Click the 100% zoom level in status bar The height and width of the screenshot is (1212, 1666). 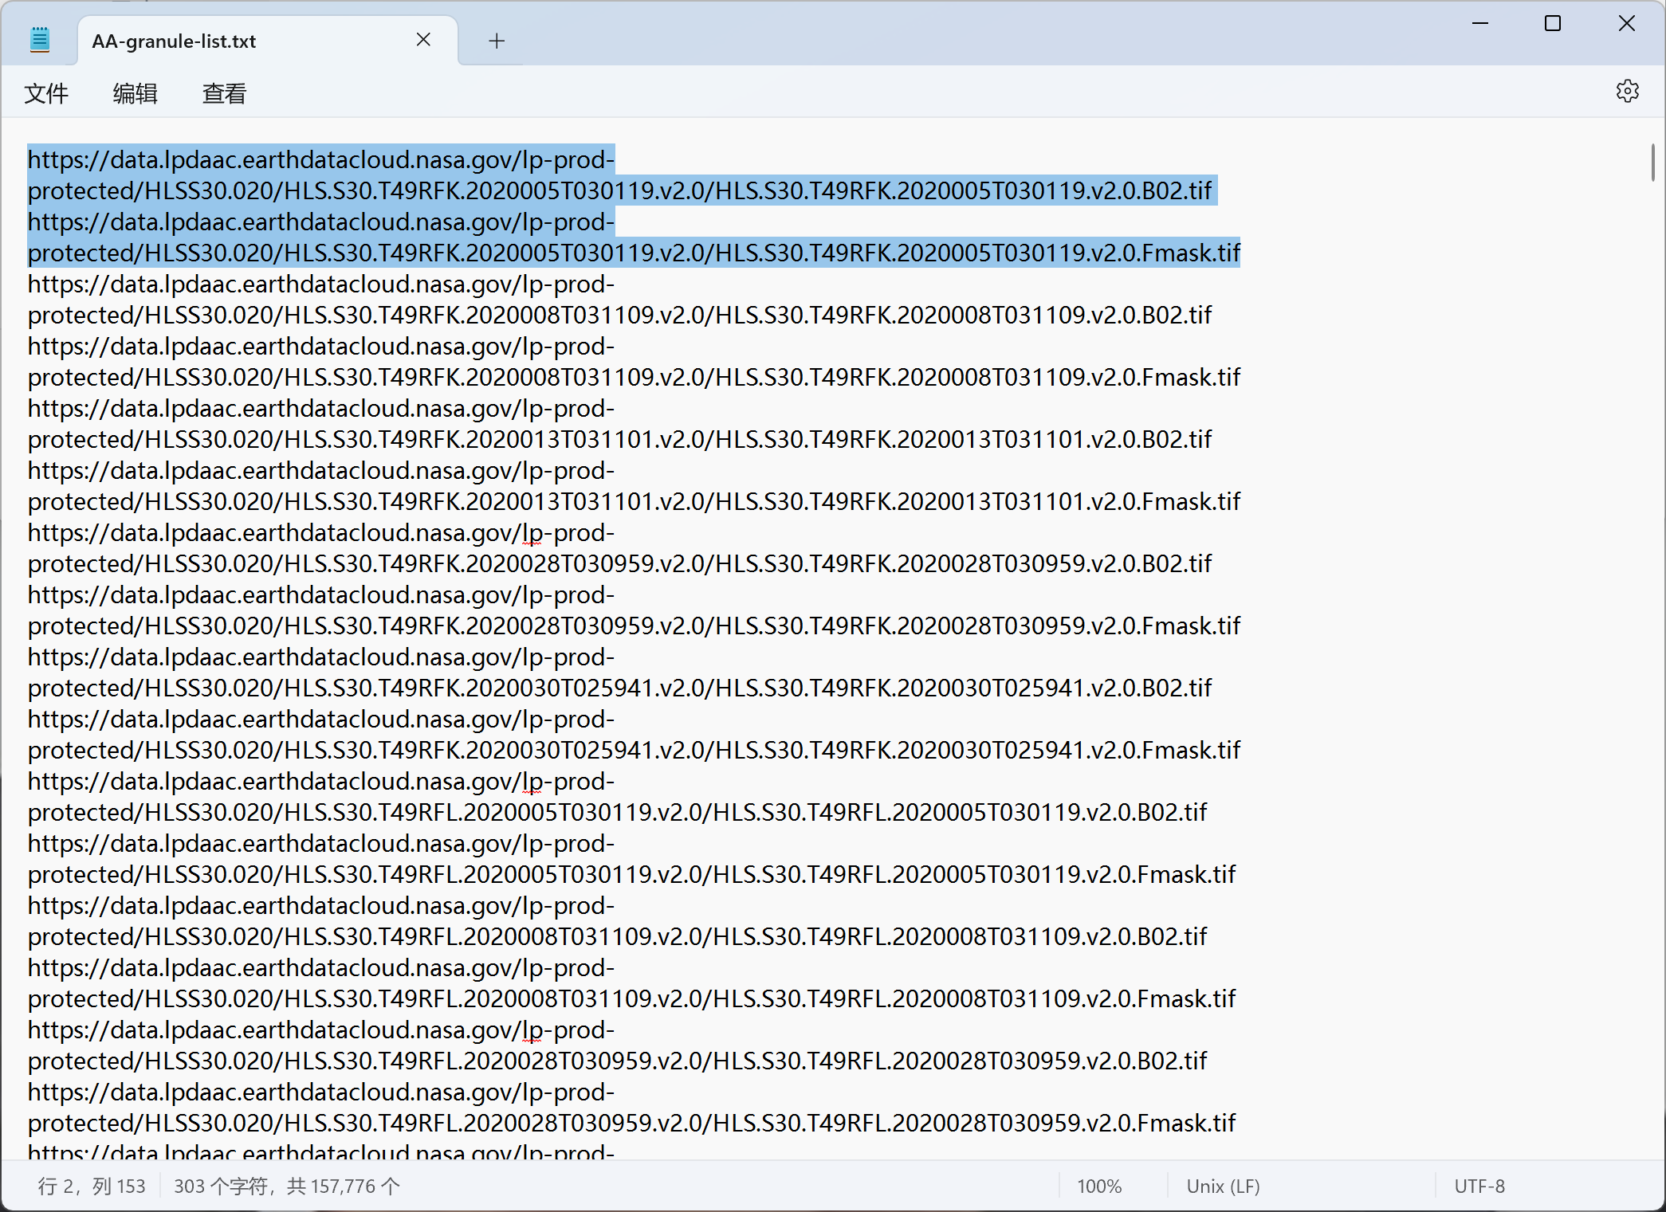1099,1187
